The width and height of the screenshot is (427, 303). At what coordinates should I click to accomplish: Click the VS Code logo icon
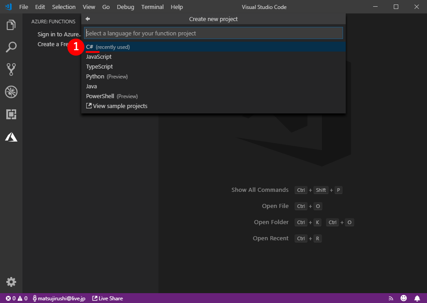pos(9,7)
